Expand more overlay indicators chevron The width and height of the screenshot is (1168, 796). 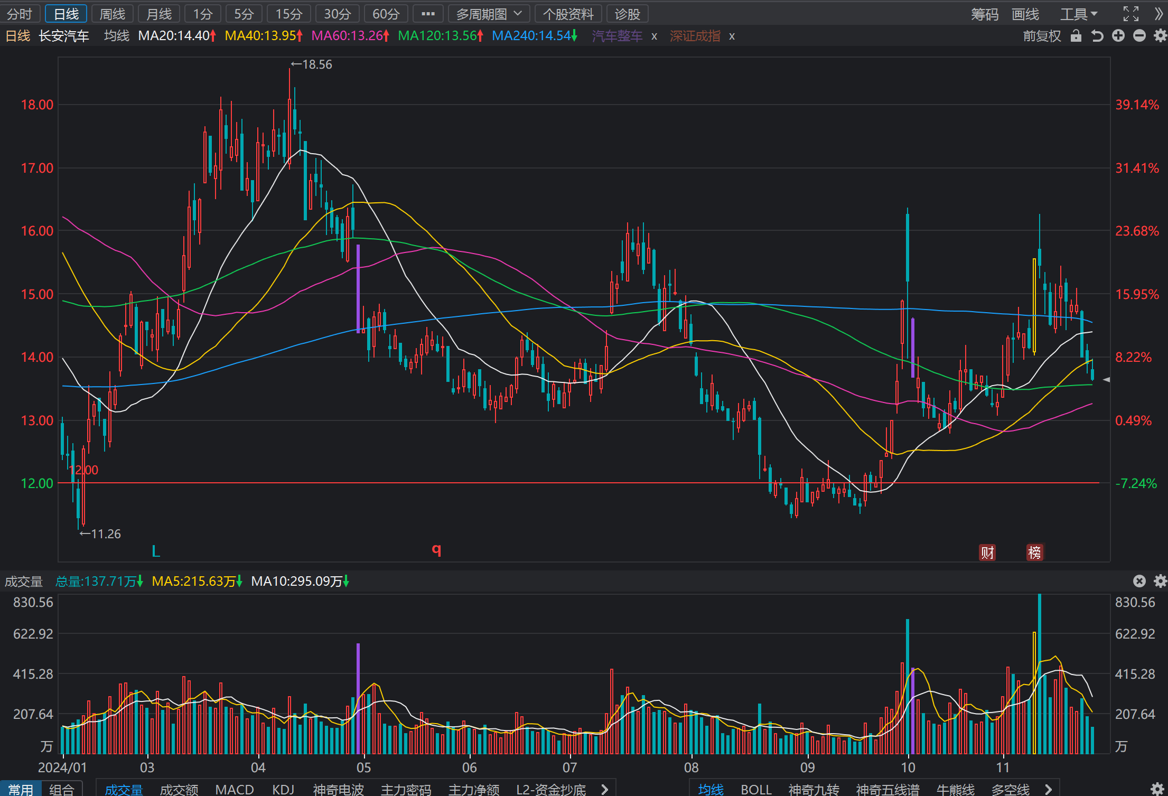click(x=1049, y=790)
